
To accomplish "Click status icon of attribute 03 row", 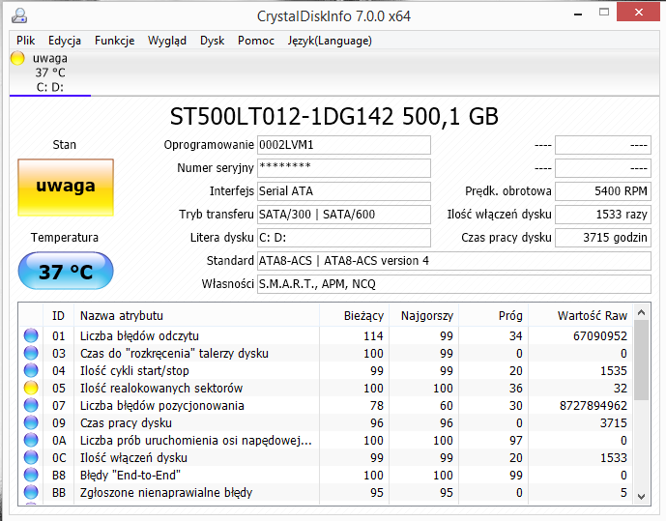I will tap(31, 353).
